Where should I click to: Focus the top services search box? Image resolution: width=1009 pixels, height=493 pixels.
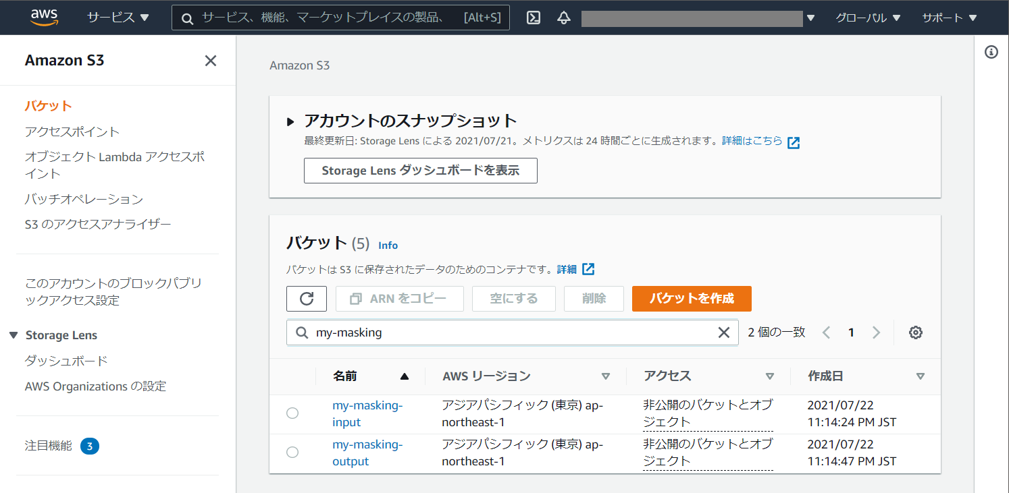tap(340, 18)
